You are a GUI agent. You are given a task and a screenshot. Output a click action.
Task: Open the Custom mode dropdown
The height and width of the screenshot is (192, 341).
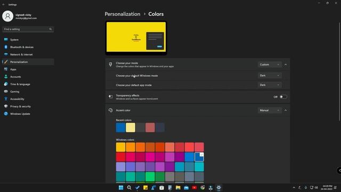tap(270, 65)
